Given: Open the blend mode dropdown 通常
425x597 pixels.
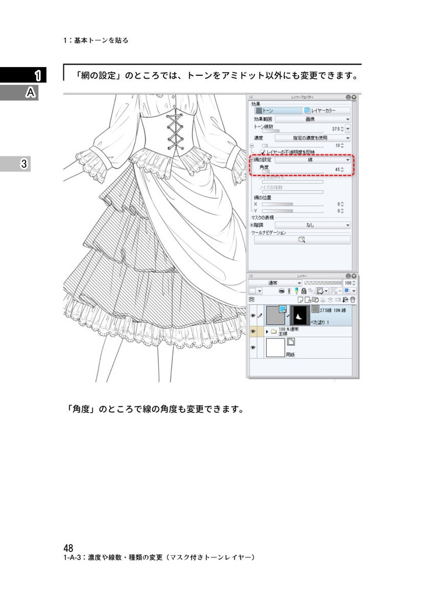Looking at the screenshot, I should click(x=275, y=283).
